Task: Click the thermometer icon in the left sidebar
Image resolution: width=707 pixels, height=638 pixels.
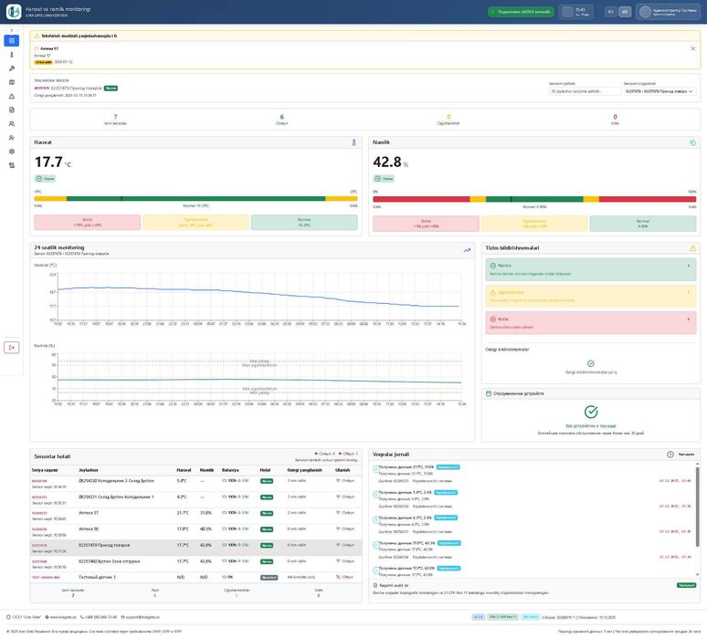Action: pos(12,55)
